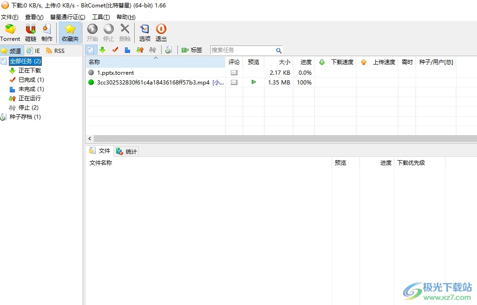
Task: Sort by 预览 column header in task list
Action: [x=254, y=62]
